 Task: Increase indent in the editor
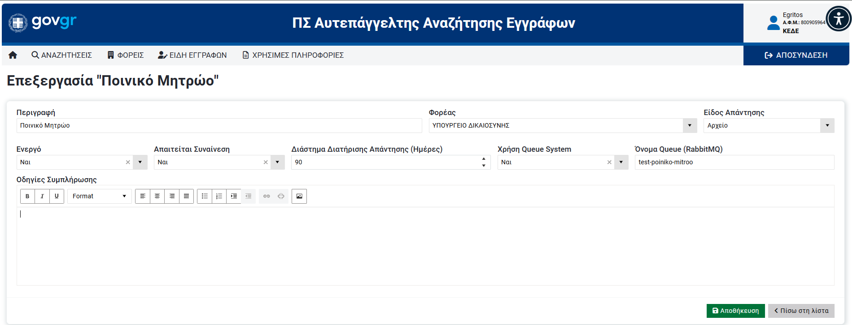234,196
